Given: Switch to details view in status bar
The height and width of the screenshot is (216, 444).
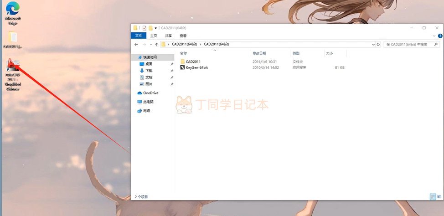Looking at the screenshot, I should pyautogui.click(x=433, y=197).
